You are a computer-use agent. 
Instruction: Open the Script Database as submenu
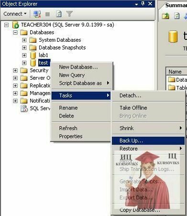81,83
